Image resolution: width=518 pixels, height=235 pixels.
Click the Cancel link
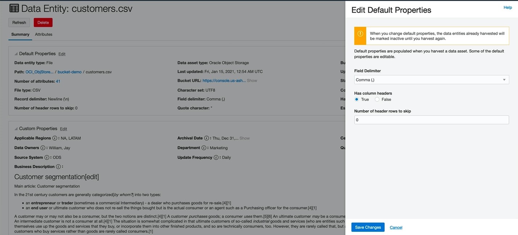pos(396,227)
